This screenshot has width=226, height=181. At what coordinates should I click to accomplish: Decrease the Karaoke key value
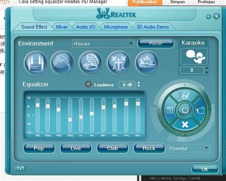click(206, 72)
